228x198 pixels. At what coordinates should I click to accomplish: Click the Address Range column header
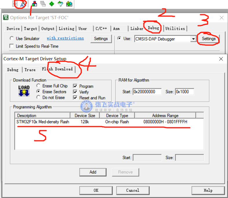click(165, 115)
